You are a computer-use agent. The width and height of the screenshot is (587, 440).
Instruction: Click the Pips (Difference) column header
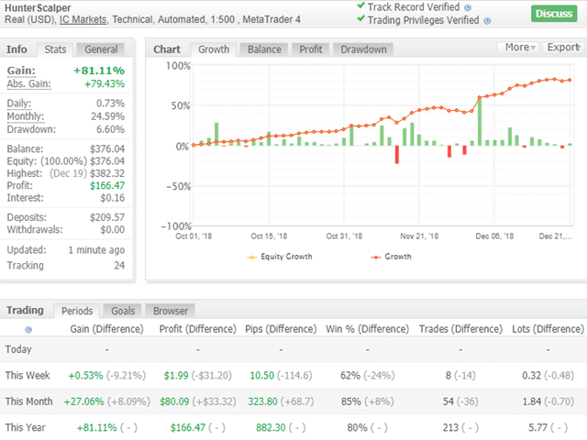(x=281, y=329)
